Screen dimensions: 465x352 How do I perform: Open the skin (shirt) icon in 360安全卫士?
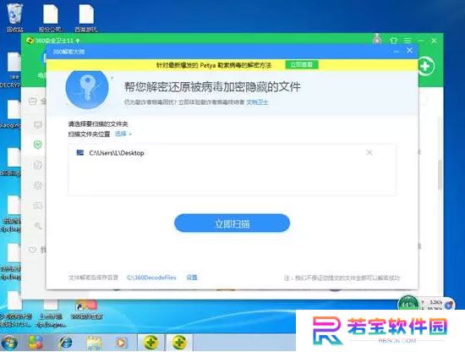coord(393,40)
